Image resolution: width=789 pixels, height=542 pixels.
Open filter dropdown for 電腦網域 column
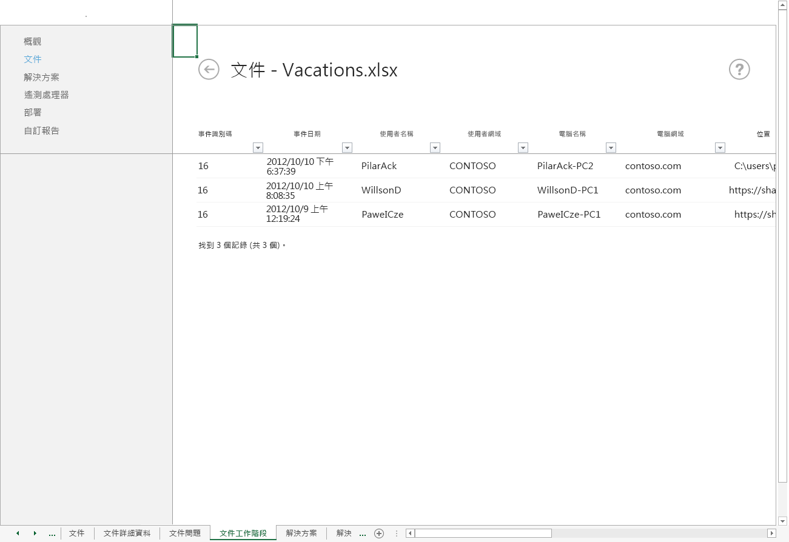720,147
